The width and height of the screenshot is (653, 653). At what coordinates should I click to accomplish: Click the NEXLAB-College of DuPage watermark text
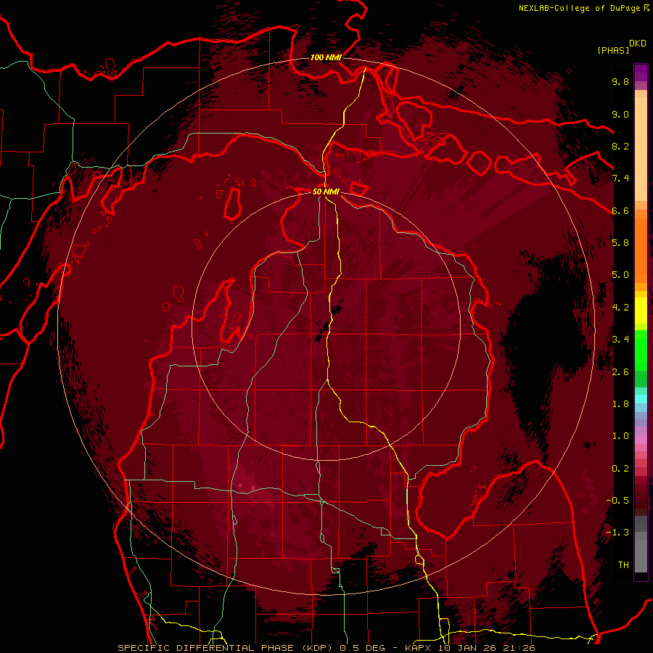[583, 8]
